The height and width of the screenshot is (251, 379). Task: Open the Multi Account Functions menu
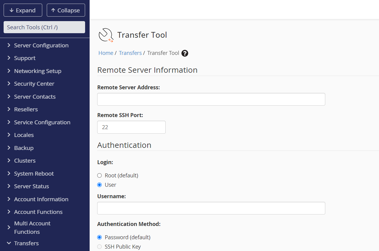coord(32,227)
